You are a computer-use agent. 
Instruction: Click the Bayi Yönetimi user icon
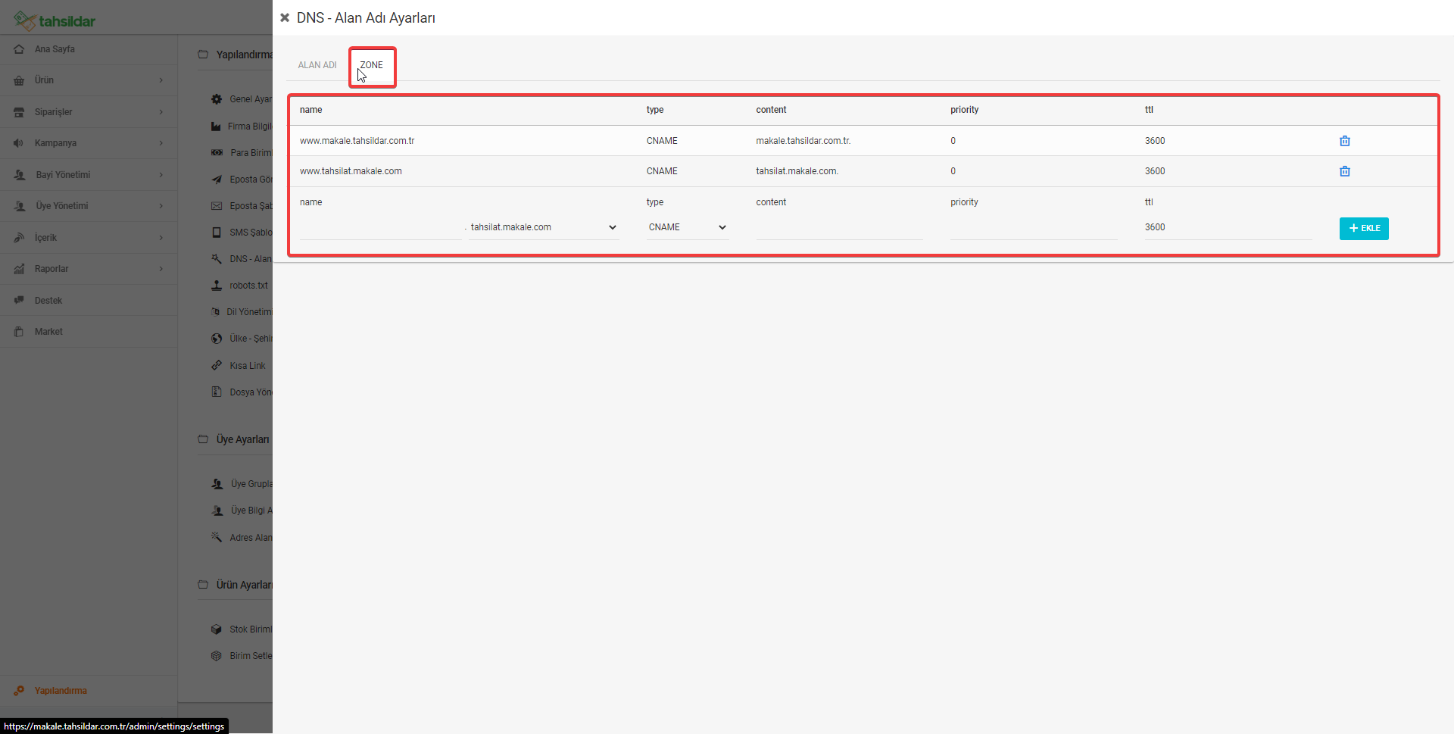click(20, 175)
